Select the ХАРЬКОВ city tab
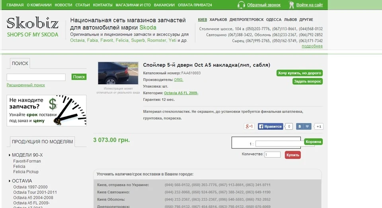 click(x=218, y=20)
